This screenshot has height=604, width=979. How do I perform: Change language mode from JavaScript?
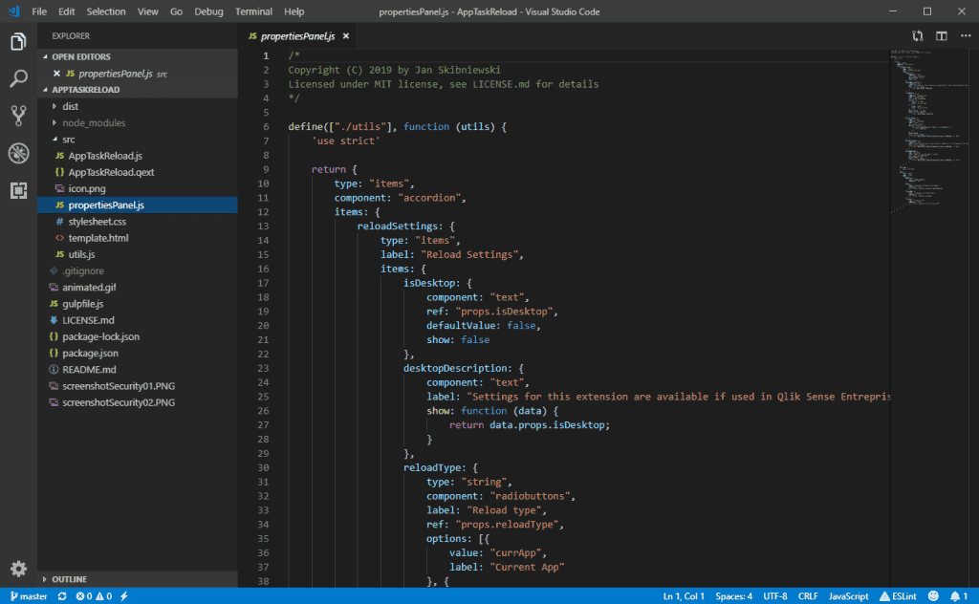848,596
